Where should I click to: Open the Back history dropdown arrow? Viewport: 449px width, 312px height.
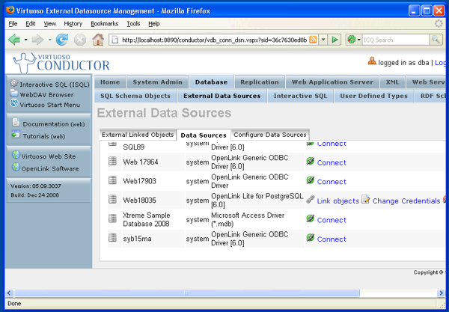pyautogui.click(x=25, y=40)
